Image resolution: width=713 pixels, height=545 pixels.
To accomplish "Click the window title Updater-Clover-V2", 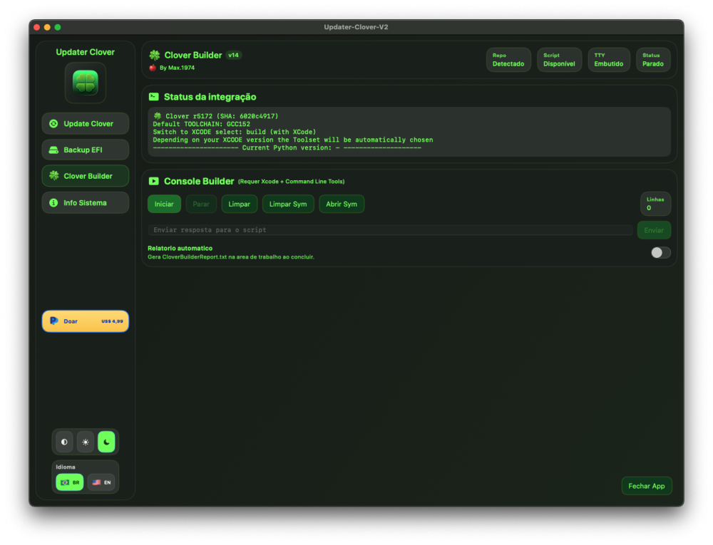I will [x=356, y=27].
